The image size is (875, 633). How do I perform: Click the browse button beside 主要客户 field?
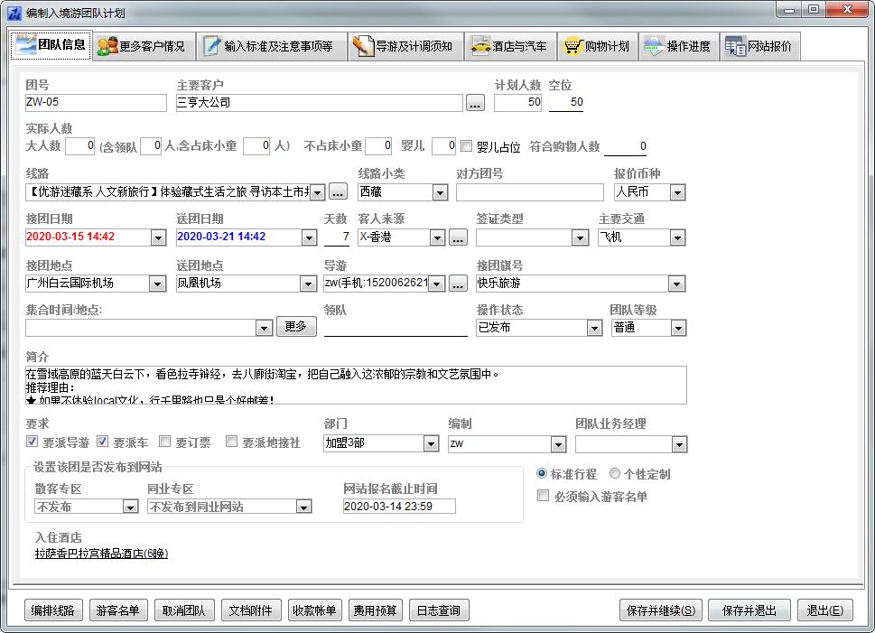tap(475, 103)
